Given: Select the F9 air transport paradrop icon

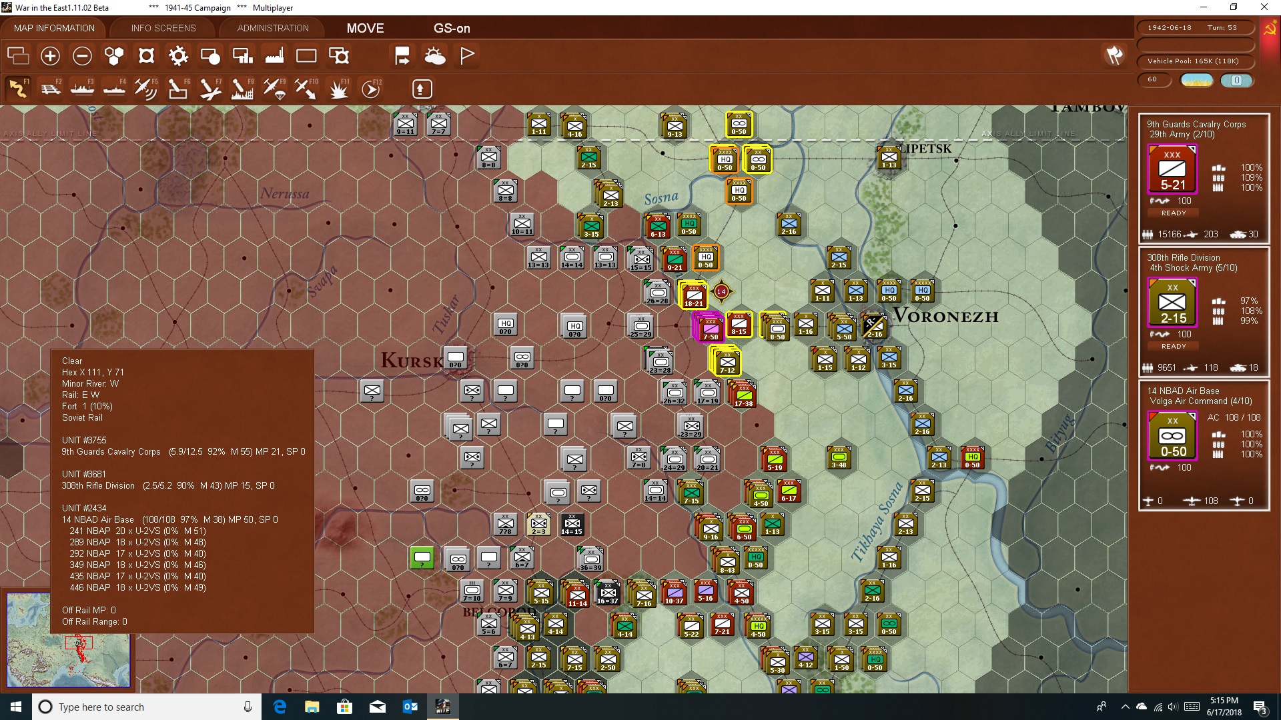Looking at the screenshot, I should [274, 88].
